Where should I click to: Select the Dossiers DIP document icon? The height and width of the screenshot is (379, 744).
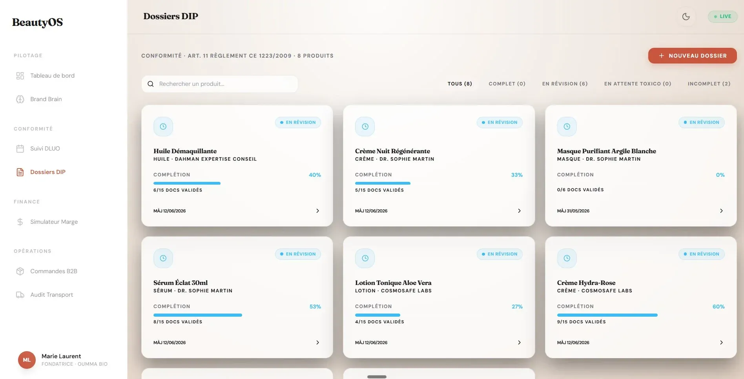(20, 172)
